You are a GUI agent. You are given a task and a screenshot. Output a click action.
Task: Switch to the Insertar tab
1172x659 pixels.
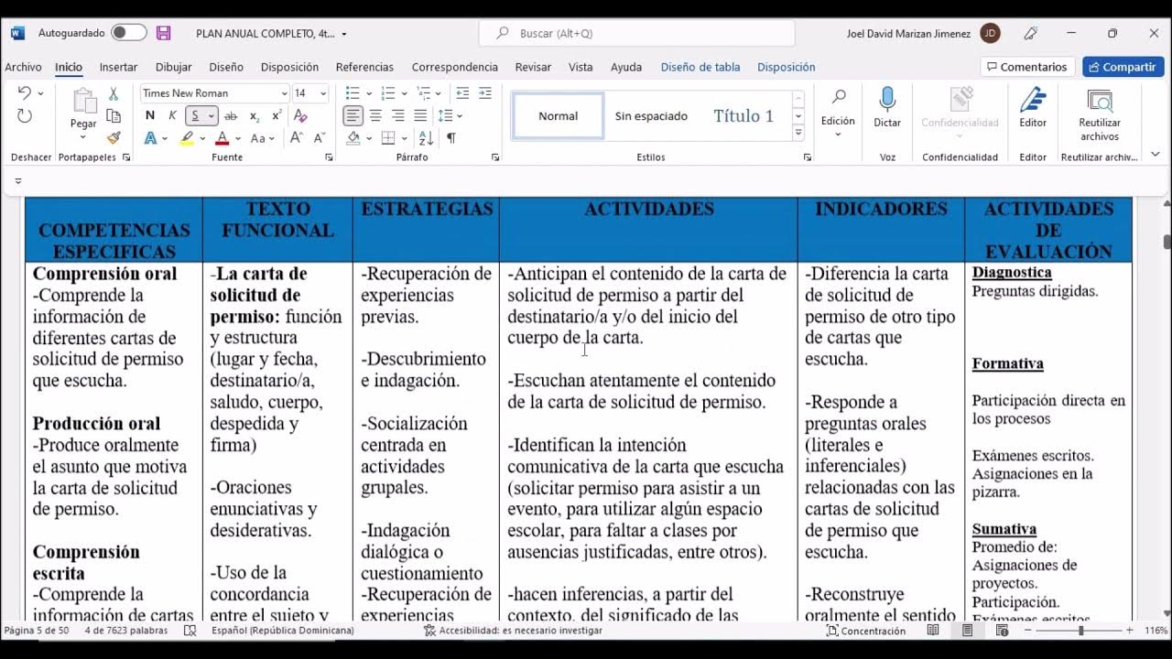point(118,67)
